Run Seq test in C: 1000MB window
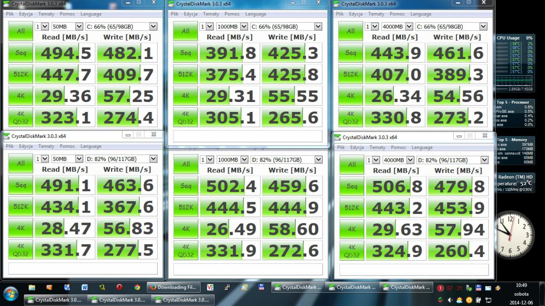This screenshot has height=306, width=545. (185, 53)
